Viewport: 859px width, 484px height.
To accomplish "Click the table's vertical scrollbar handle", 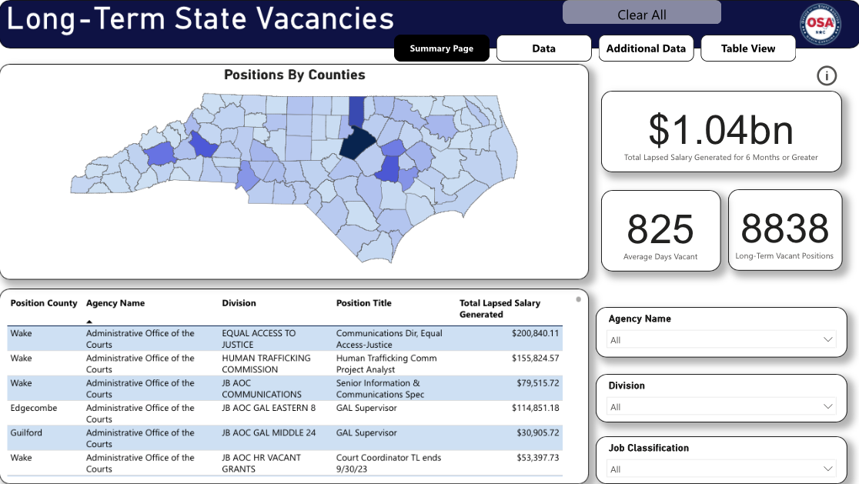I will click(x=579, y=299).
